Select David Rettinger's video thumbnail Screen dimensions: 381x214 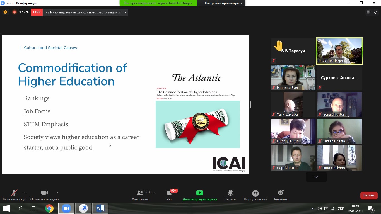coord(339,51)
